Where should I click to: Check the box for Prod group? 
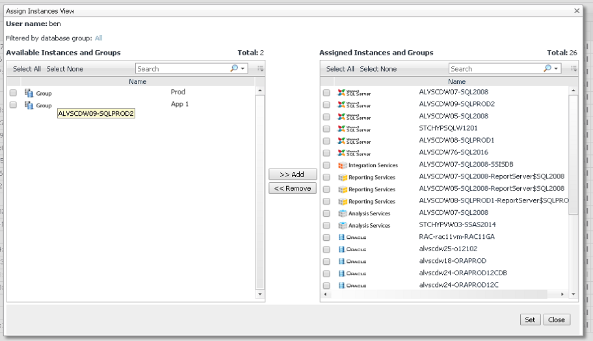point(13,93)
